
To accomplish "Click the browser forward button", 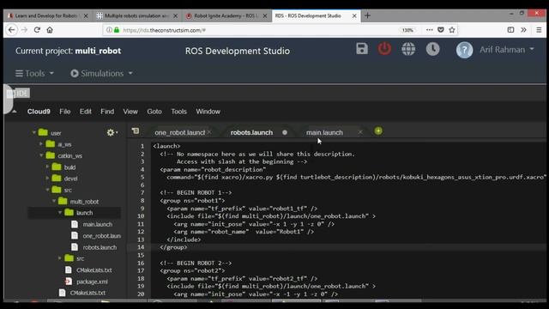I will (24, 30).
